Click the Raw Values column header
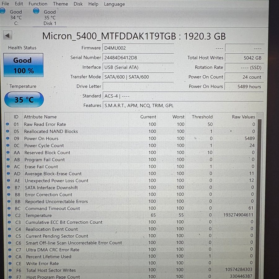This screenshot has width=279, height=279. (243, 117)
